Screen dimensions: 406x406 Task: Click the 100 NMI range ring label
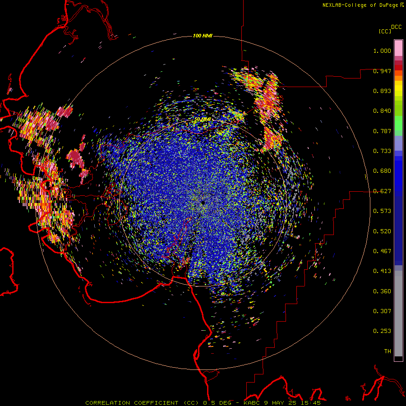click(x=203, y=36)
